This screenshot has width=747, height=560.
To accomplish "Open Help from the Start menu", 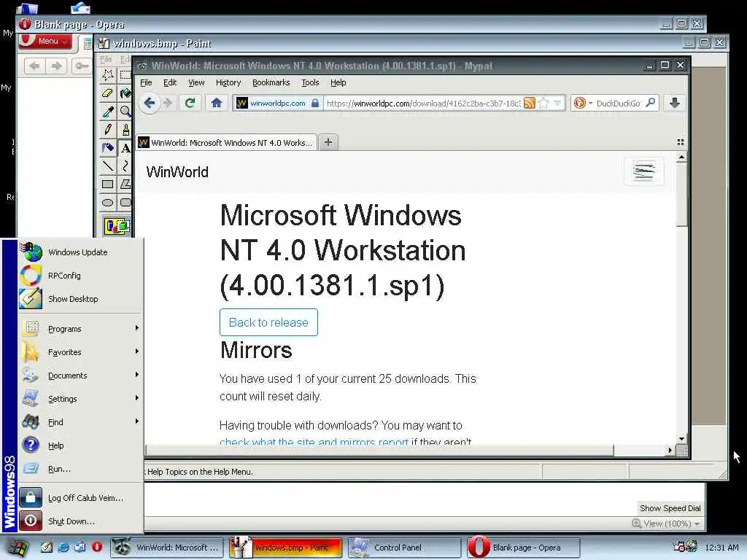I will [x=80, y=446].
